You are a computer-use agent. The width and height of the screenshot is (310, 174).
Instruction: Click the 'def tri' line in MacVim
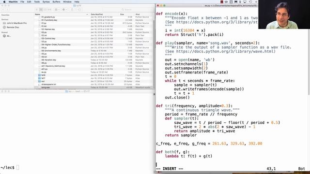194,106
